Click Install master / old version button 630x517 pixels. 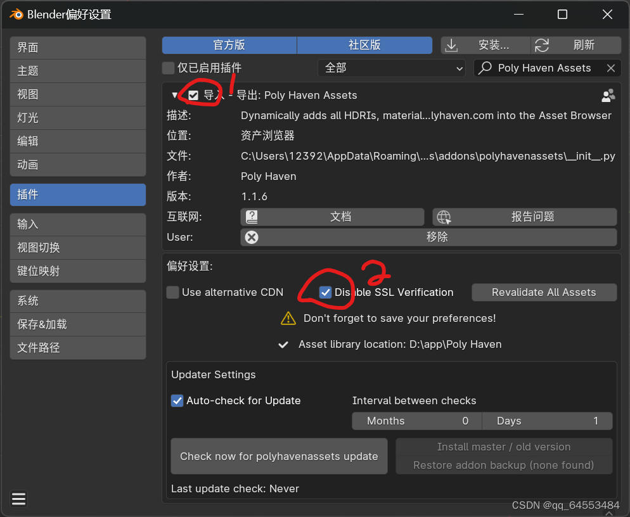click(504, 447)
